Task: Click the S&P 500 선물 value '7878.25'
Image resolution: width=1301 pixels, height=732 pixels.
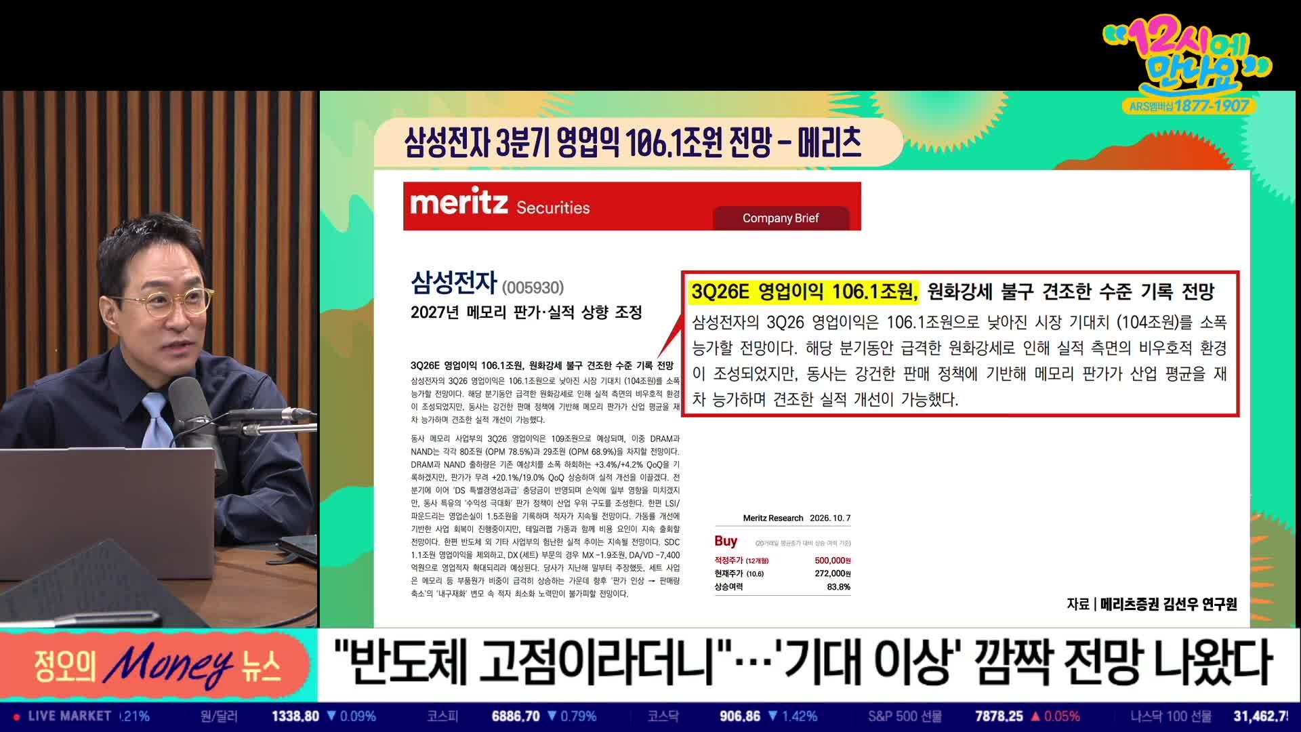Action: pyautogui.click(x=999, y=716)
